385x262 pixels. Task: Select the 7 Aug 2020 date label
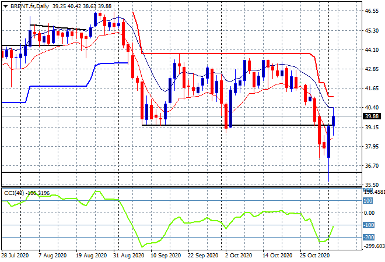[52, 256]
